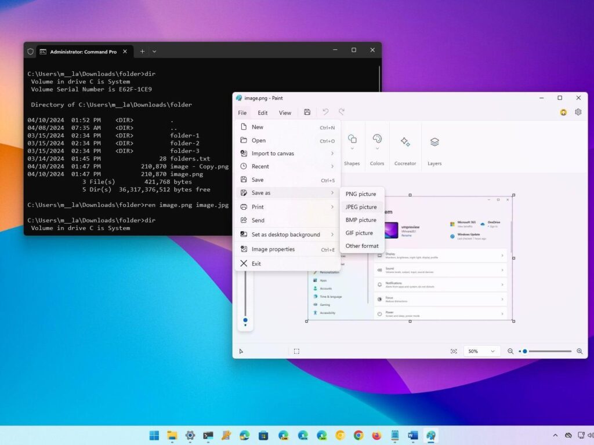Click the account profile icon in Paint
Image resolution: width=594 pixels, height=445 pixels.
[564, 112]
